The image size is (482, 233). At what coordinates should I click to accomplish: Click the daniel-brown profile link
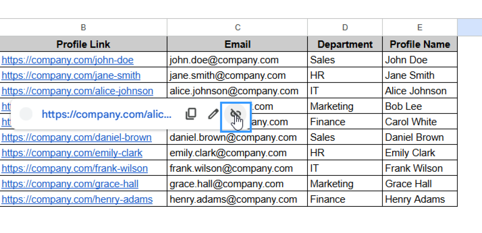77,137
